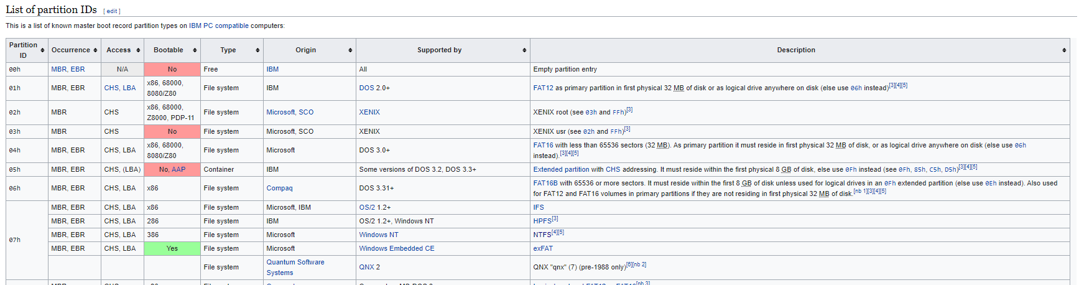Open FAT16 link in 04h row

543,145
